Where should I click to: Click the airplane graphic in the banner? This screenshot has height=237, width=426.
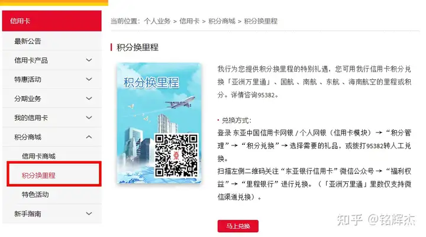tap(180, 102)
